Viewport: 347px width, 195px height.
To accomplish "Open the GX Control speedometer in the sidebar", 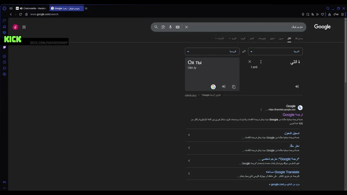I will (4, 21).
